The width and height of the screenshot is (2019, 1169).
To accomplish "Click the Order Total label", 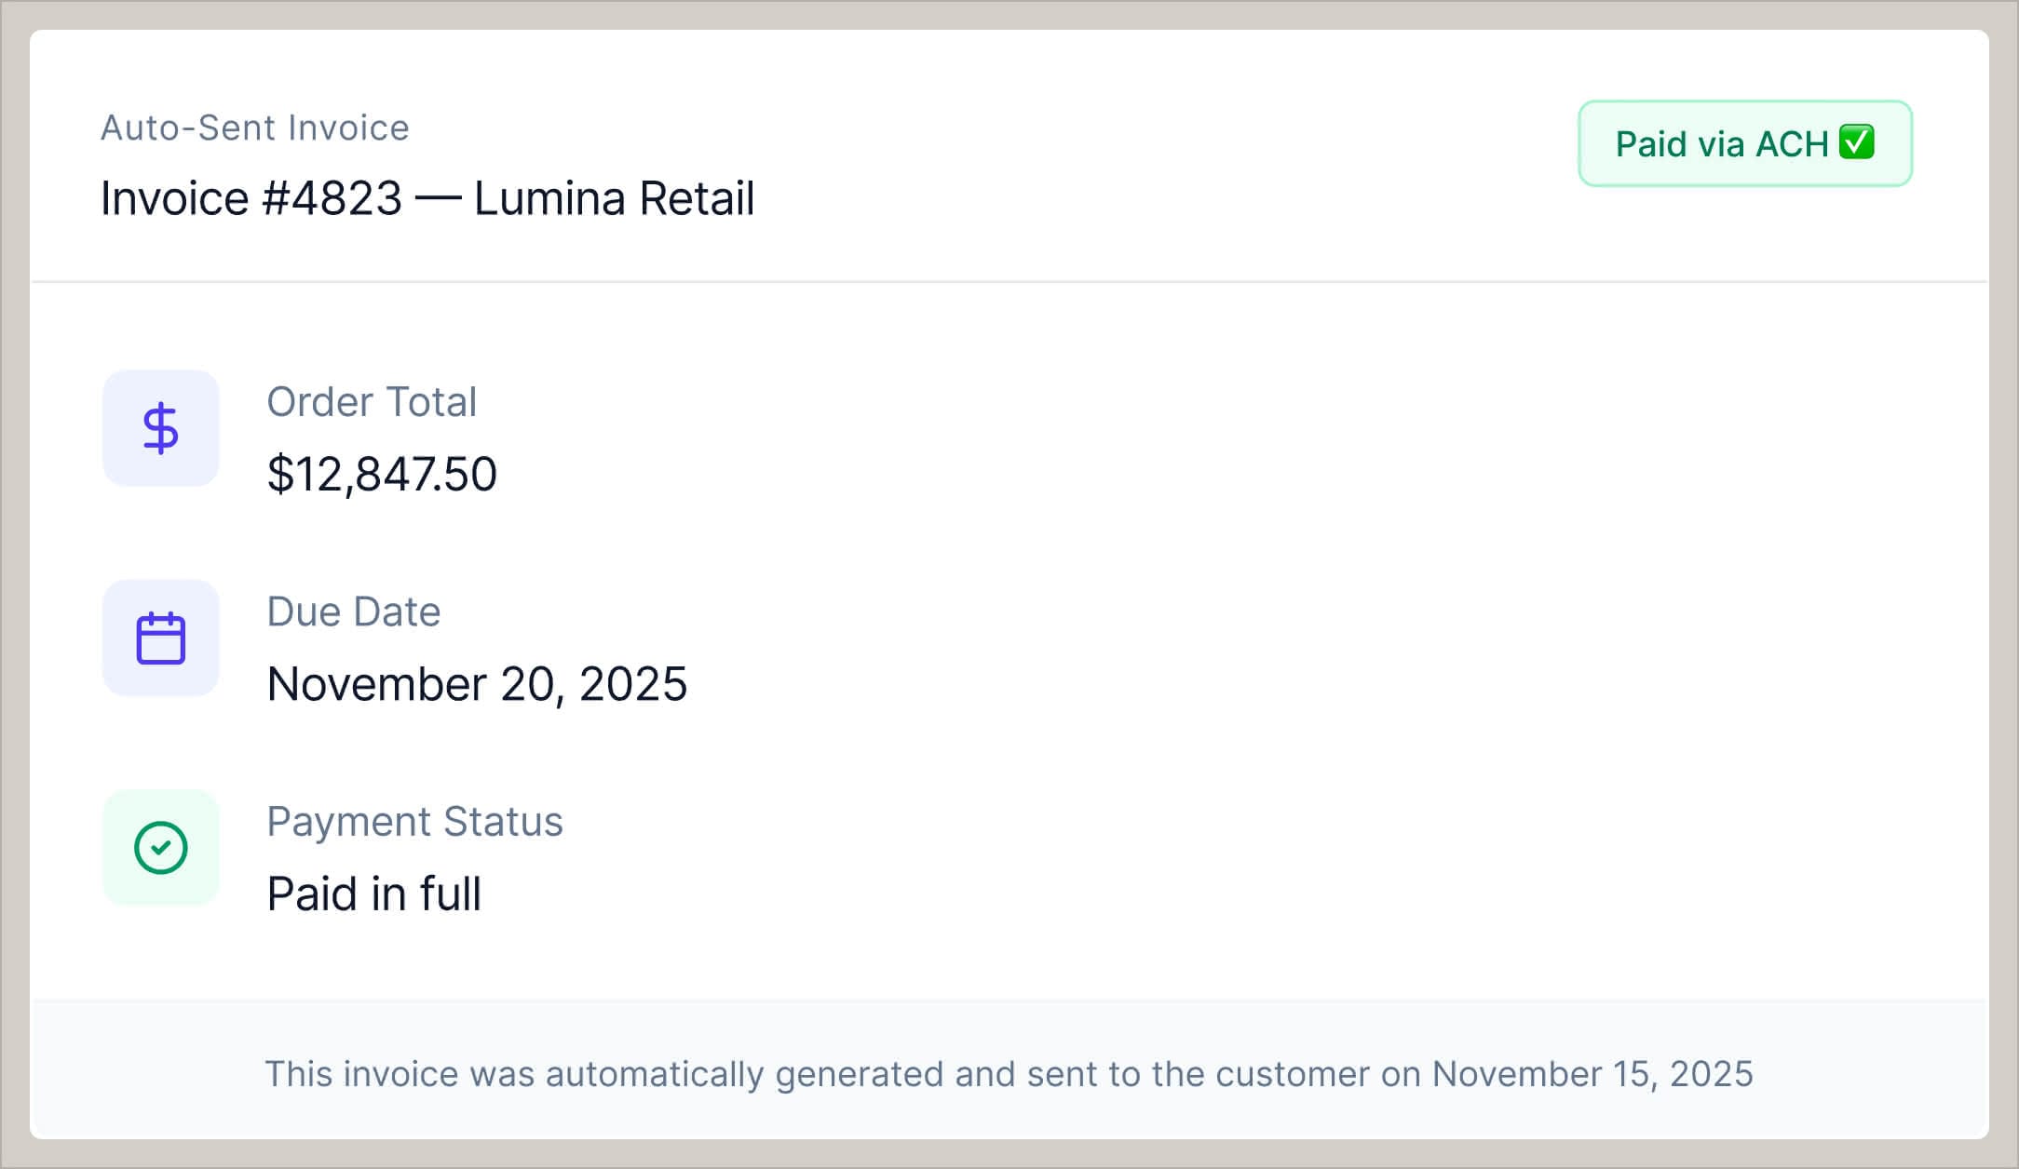I will [372, 402].
